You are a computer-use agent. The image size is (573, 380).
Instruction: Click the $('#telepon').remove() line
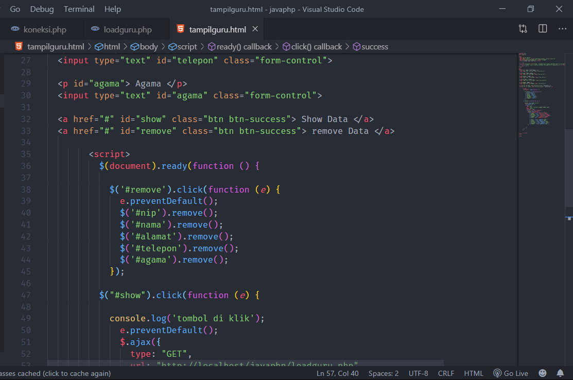[x=179, y=249]
